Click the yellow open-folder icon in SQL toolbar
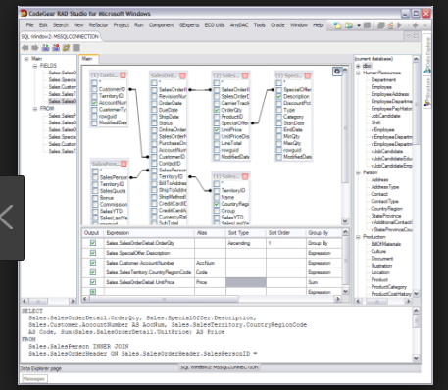Viewport: 448px width, 390px height. click(x=66, y=48)
